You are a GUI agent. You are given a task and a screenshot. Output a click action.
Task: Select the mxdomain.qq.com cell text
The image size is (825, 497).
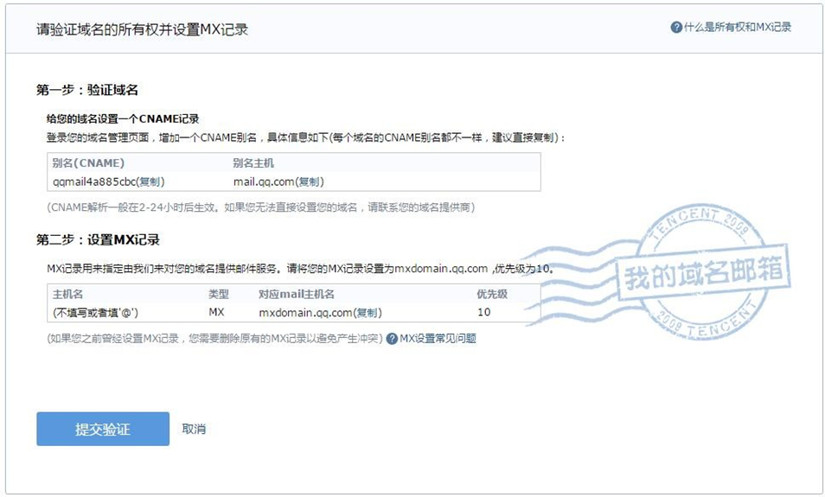305,312
